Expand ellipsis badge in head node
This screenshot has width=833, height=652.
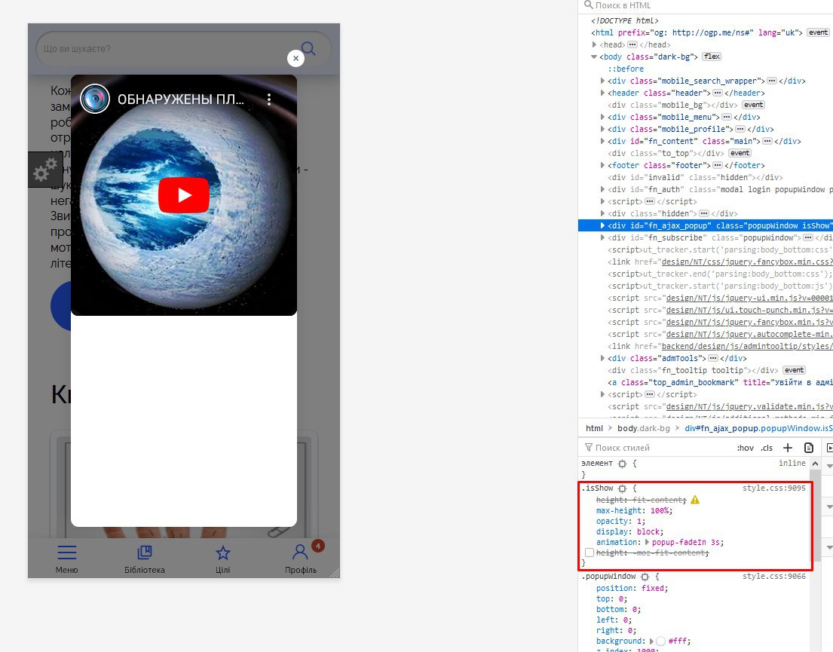click(632, 44)
